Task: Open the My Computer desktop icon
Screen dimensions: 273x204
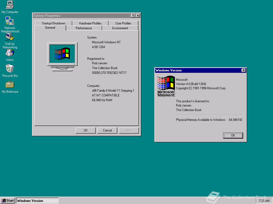Action: (10, 5)
